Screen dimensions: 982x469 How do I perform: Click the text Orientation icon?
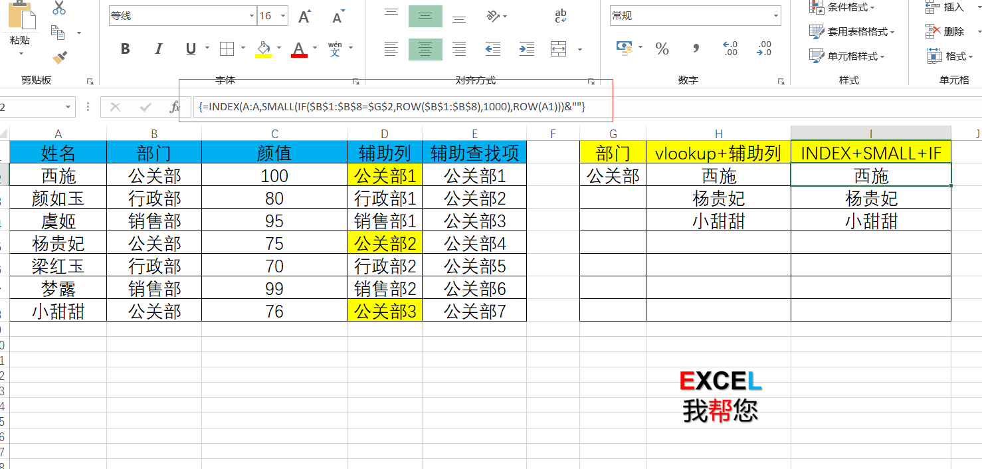point(492,16)
